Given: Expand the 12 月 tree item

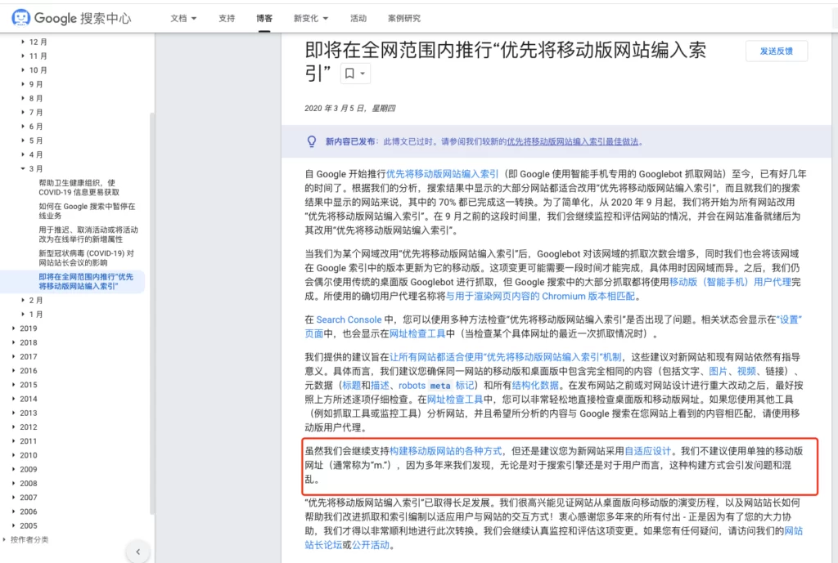Looking at the screenshot, I should (34, 42).
